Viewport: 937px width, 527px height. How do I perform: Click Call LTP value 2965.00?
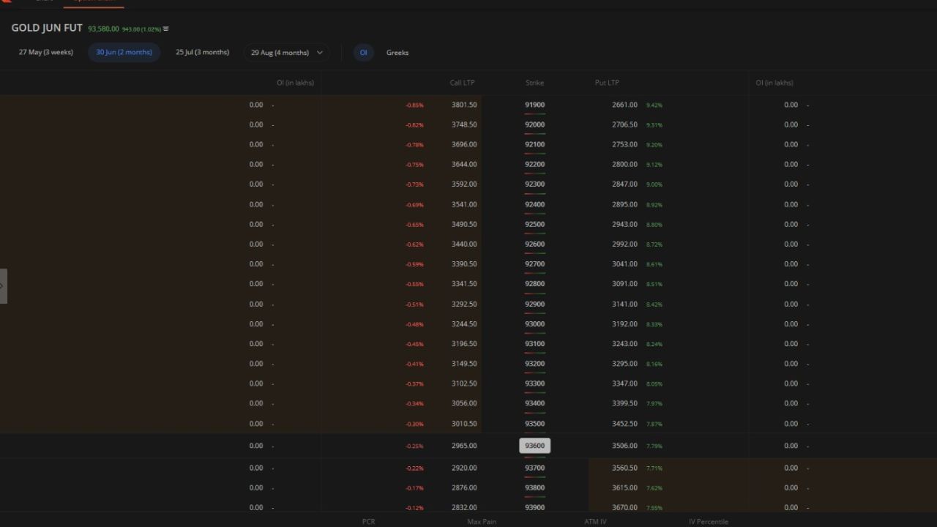coord(464,446)
